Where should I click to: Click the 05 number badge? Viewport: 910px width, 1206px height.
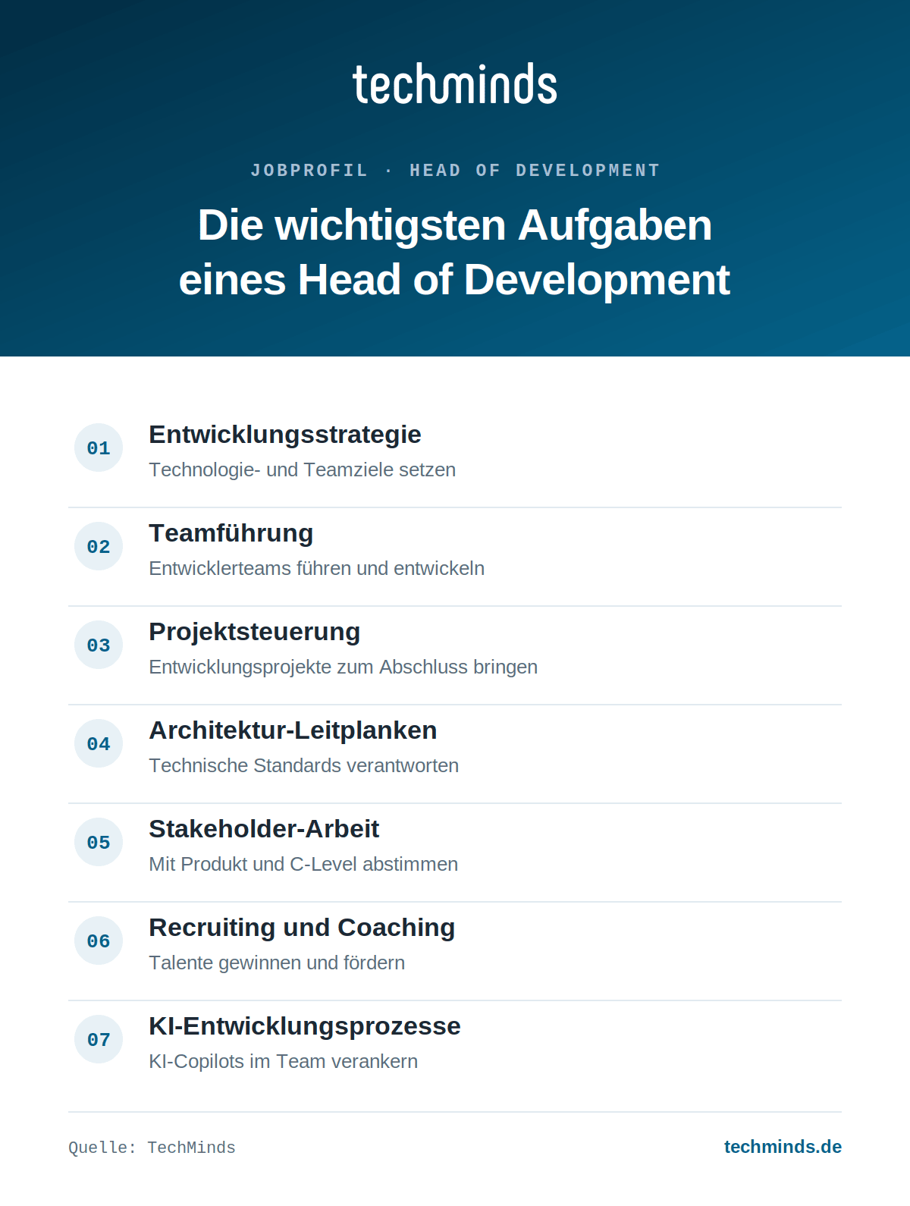coord(99,842)
